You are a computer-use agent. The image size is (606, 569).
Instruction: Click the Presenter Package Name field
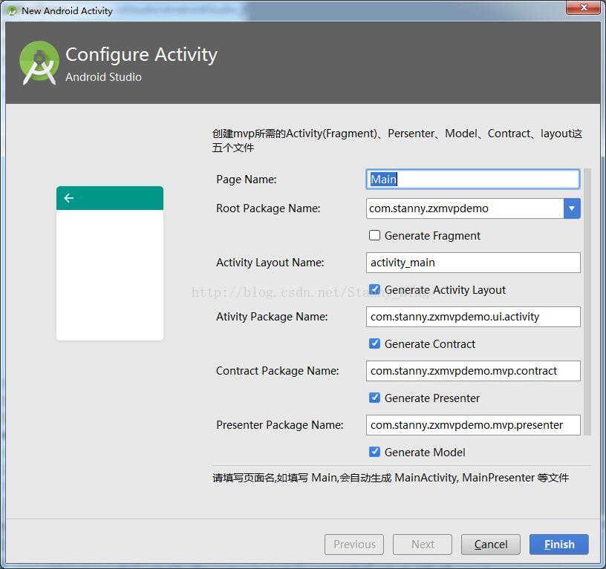[473, 424]
